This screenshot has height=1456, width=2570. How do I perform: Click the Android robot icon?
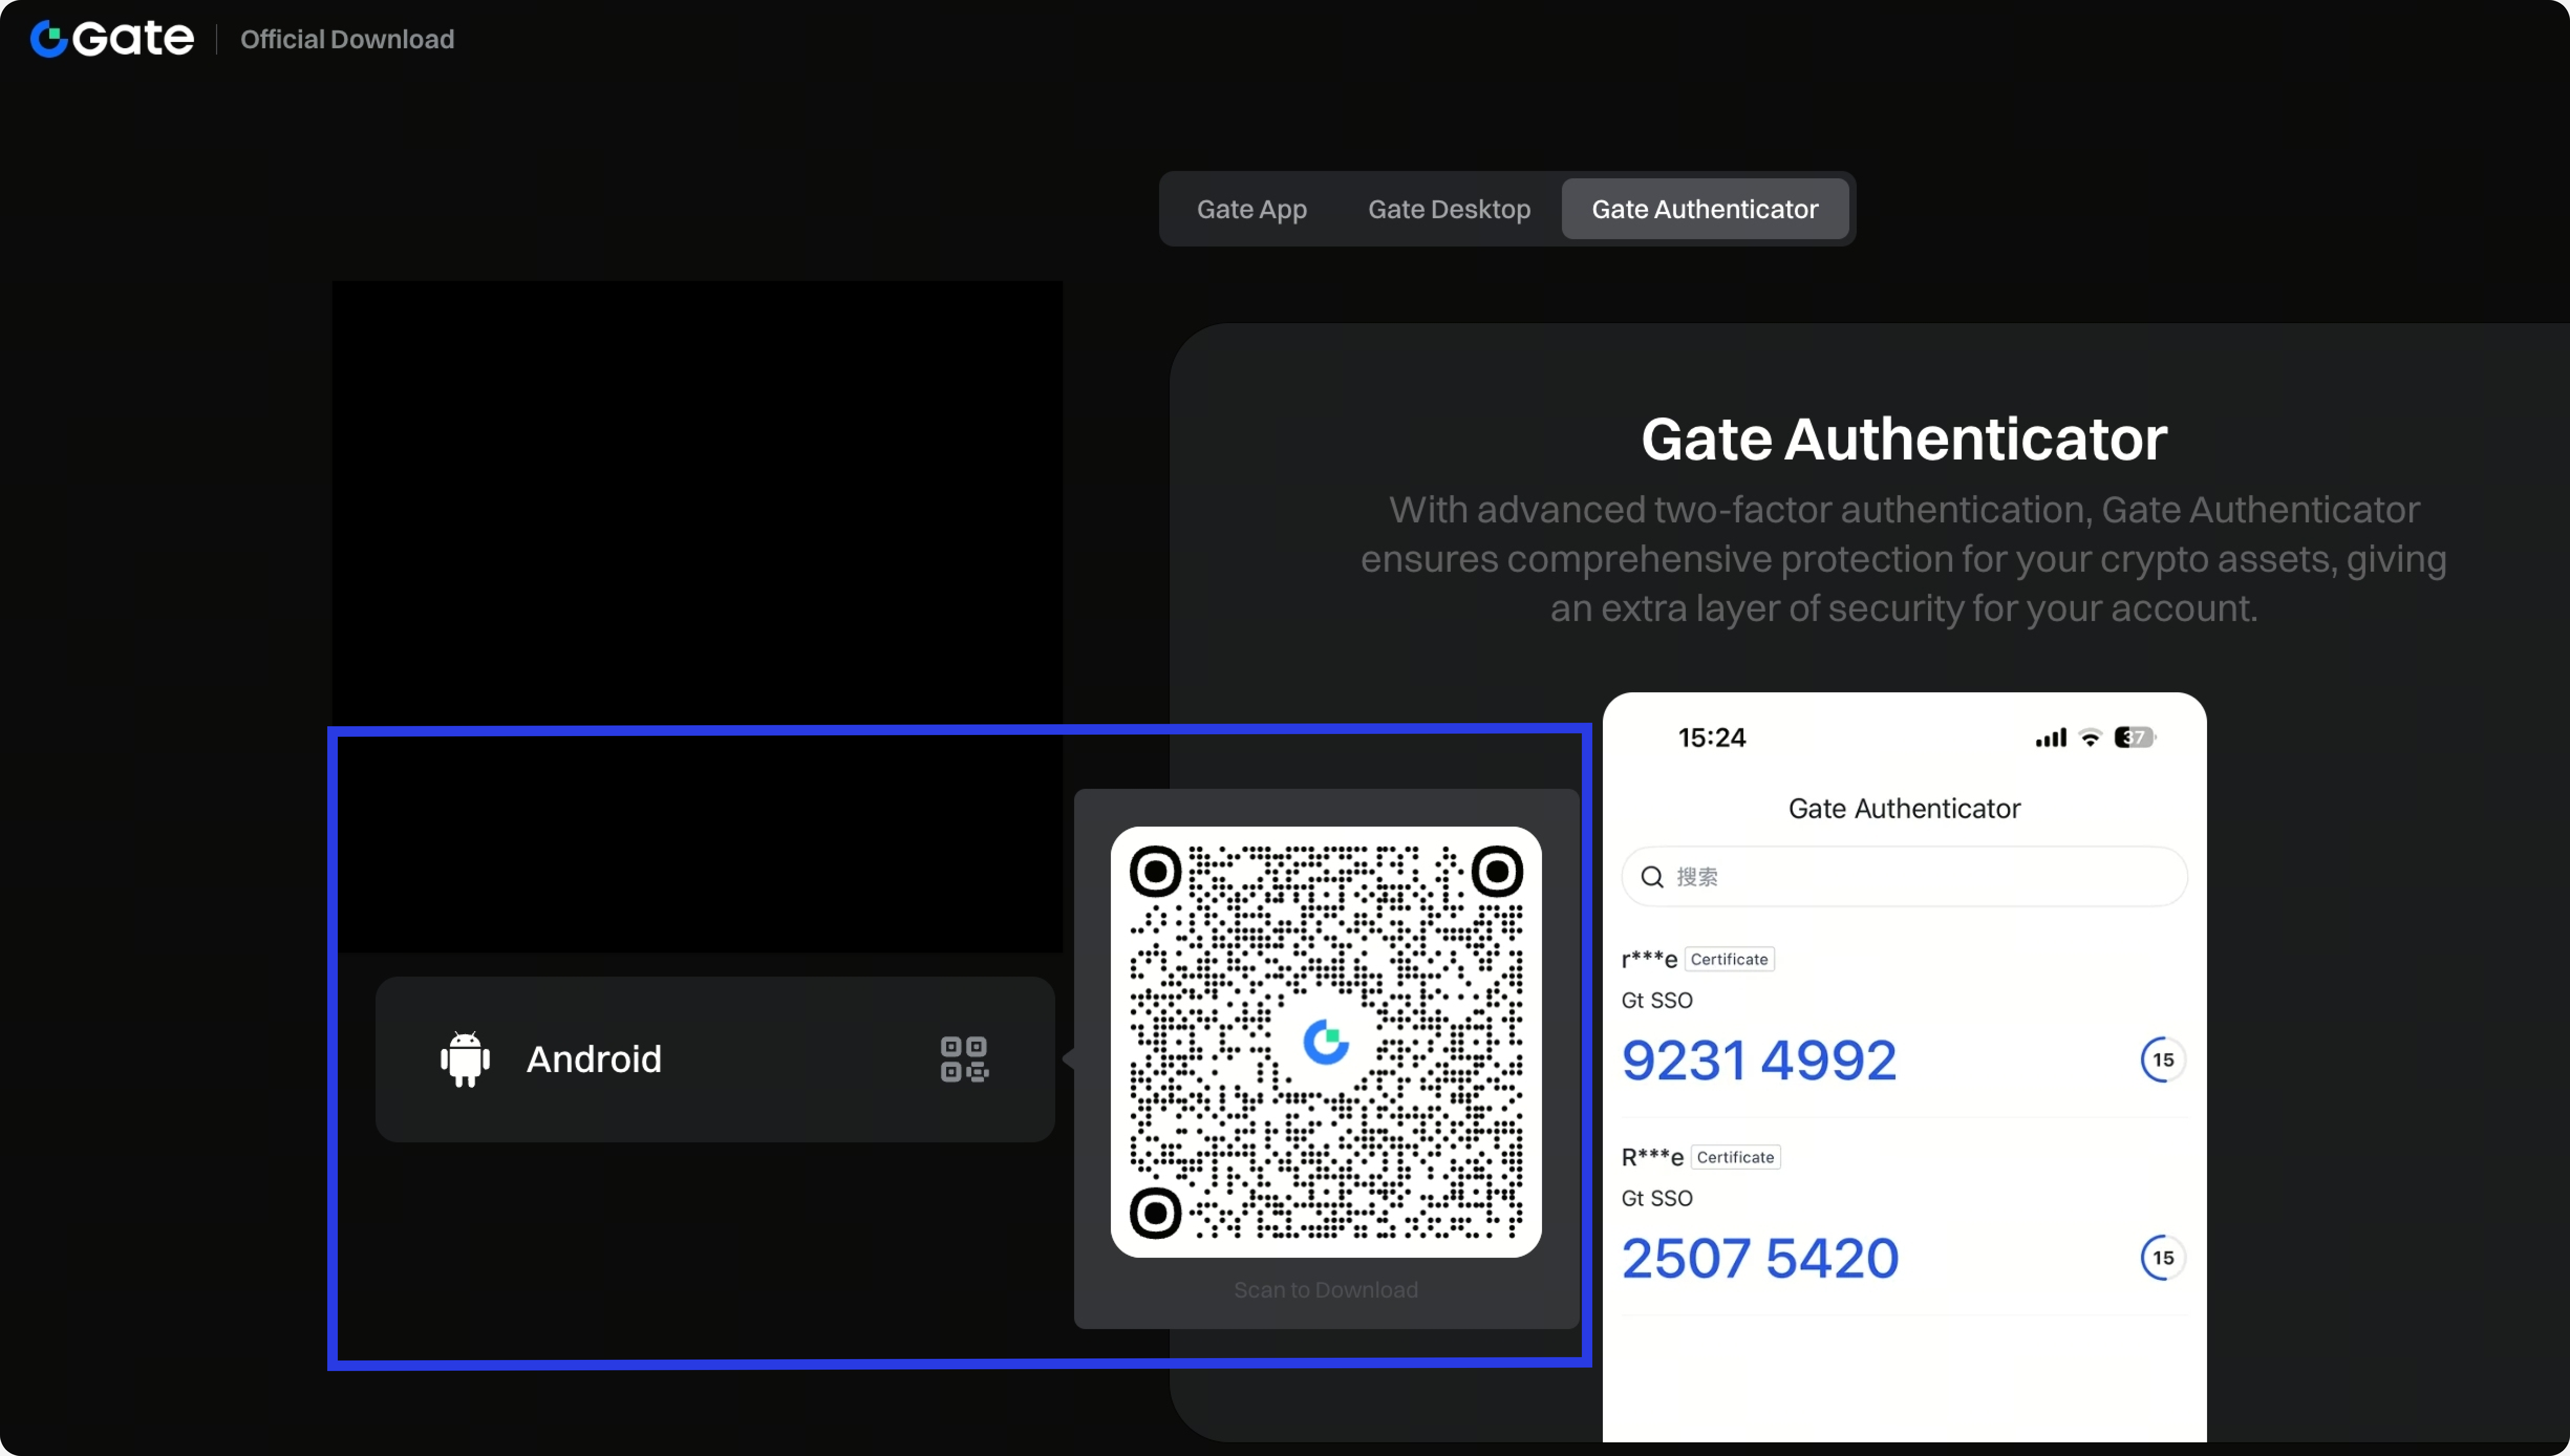pyautogui.click(x=465, y=1059)
